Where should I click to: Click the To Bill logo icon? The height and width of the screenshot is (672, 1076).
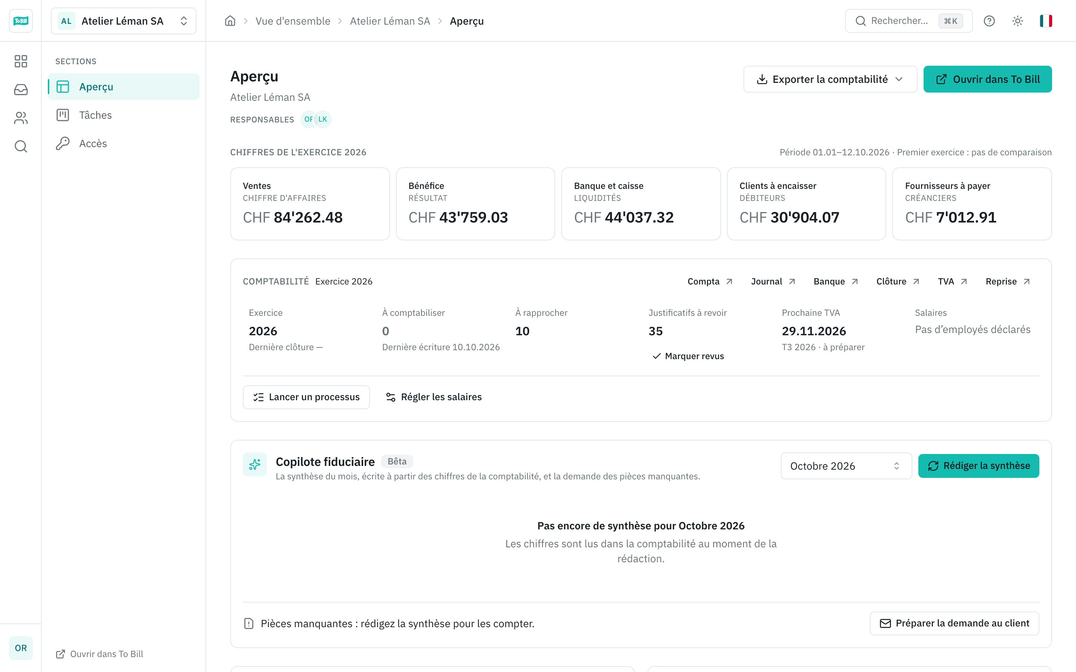21,21
